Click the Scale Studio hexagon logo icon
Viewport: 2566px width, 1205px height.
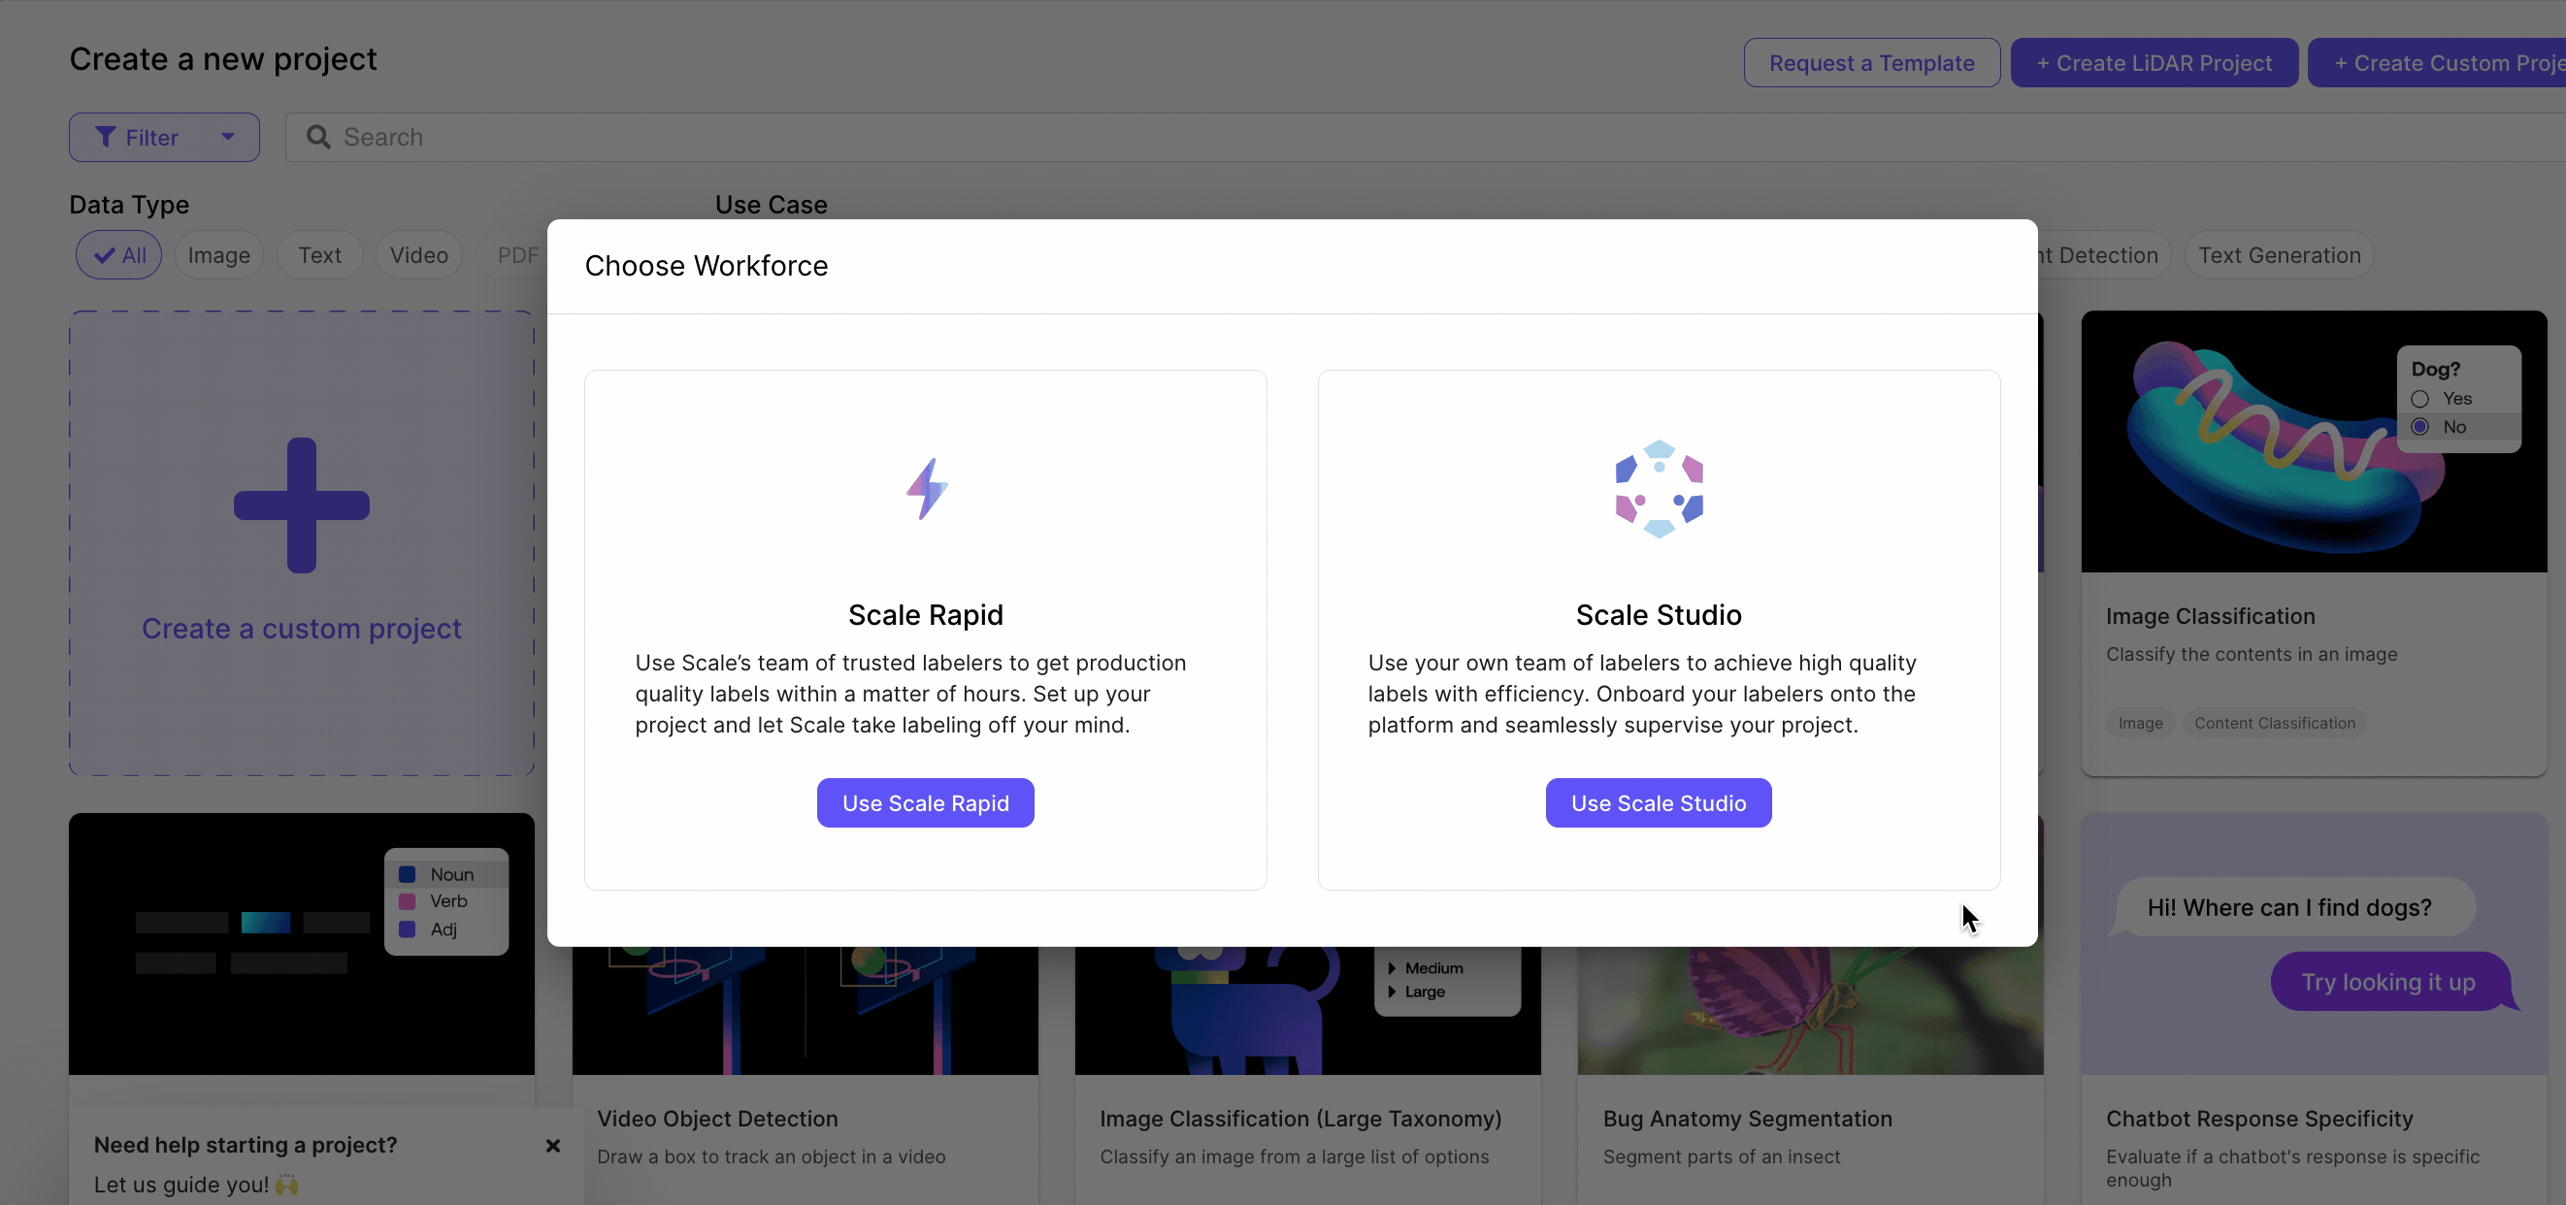tap(1659, 489)
